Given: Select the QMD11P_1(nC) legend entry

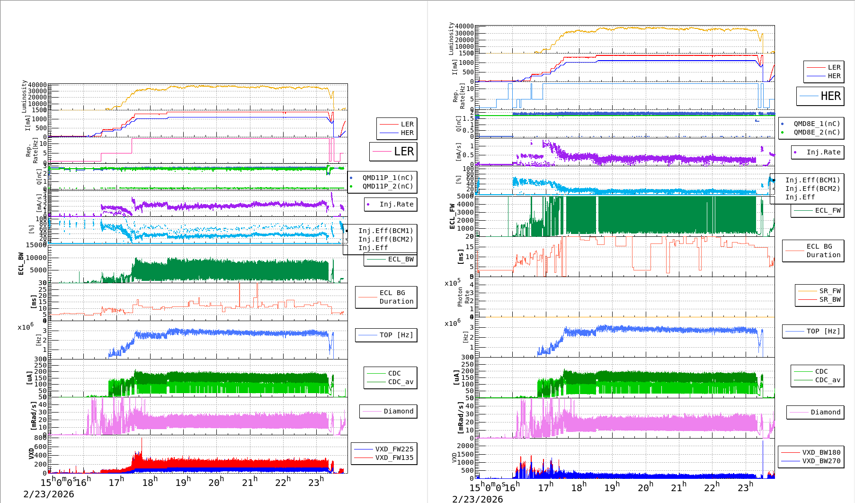Looking at the screenshot, I should [x=387, y=178].
